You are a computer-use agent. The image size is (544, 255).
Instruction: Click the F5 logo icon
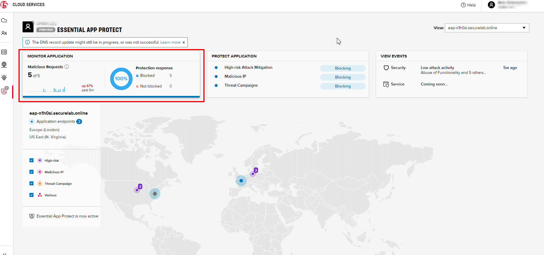click(x=4, y=5)
